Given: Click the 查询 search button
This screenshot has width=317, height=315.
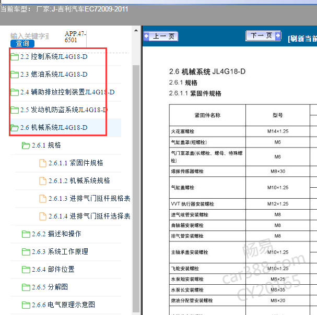Looking at the screenshot, I should tap(22, 43).
